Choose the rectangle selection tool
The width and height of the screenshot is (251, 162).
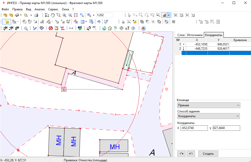141,15
